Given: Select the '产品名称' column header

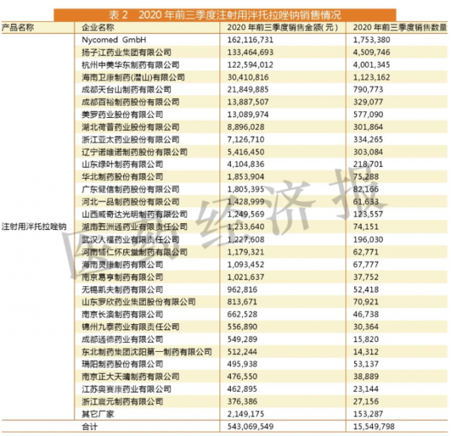Looking at the screenshot, I should click(x=19, y=26).
